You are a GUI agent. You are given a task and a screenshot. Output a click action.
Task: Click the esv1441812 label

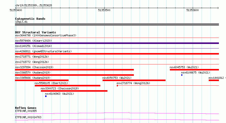pos(216,78)
